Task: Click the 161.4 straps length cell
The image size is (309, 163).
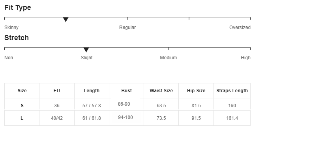Action: point(232,118)
